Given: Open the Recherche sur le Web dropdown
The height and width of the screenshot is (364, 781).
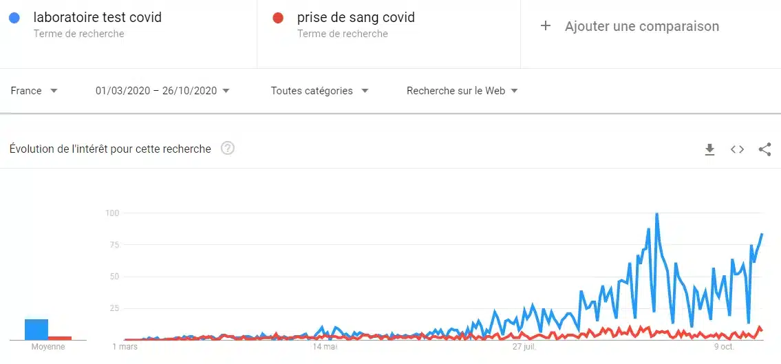Looking at the screenshot, I should [x=462, y=91].
